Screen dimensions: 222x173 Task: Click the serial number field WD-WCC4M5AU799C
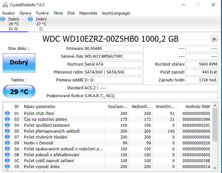(114, 56)
